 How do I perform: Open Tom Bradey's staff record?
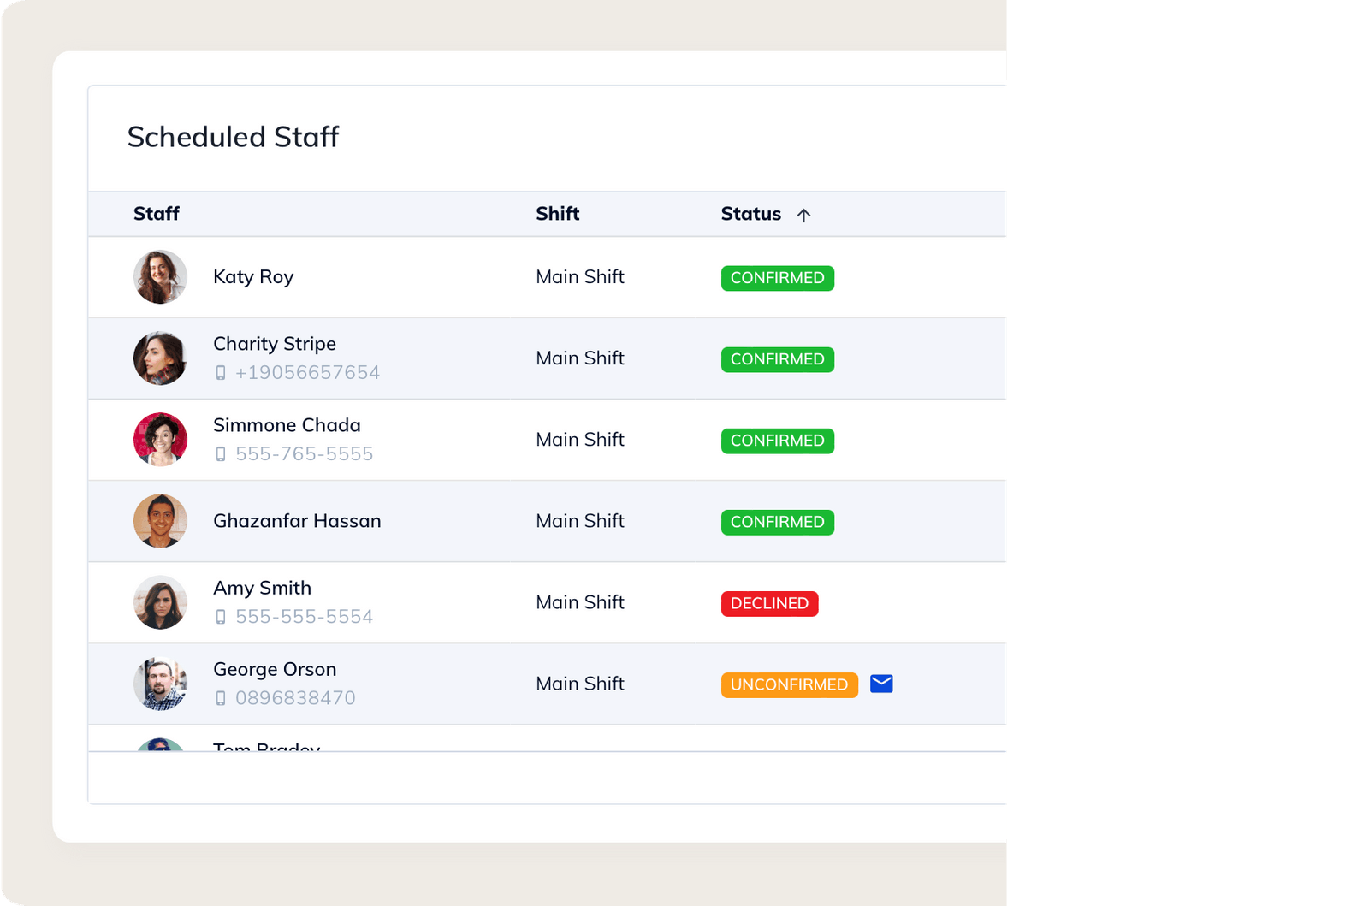click(x=265, y=747)
